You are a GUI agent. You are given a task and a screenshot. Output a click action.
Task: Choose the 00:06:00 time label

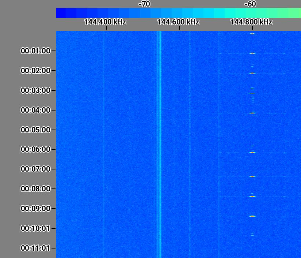pos(35,149)
